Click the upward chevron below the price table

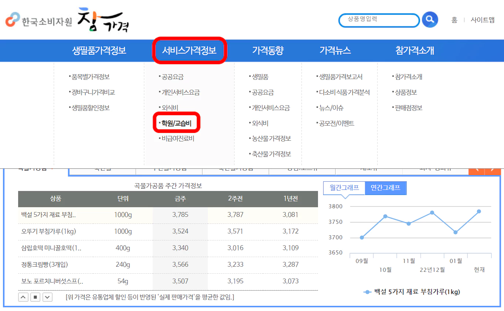point(23,297)
